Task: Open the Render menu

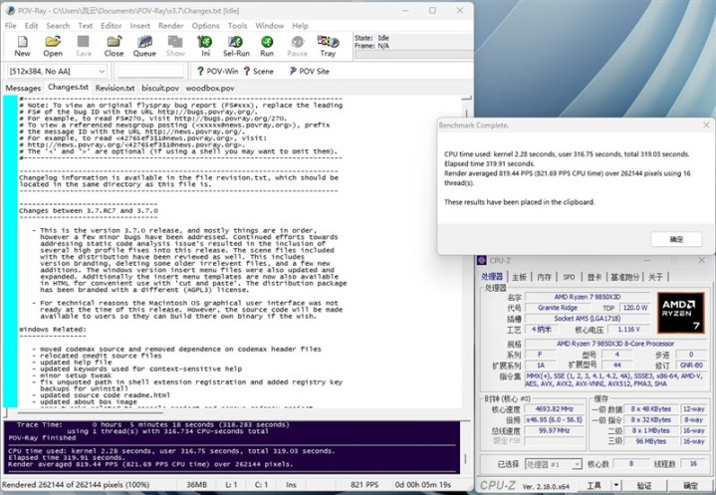Action: pyautogui.click(x=169, y=25)
